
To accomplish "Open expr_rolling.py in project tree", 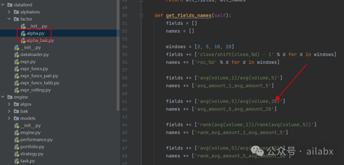I will pos(36,90).
